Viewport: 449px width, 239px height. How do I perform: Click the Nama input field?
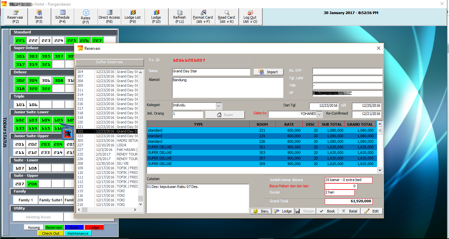pos(211,71)
